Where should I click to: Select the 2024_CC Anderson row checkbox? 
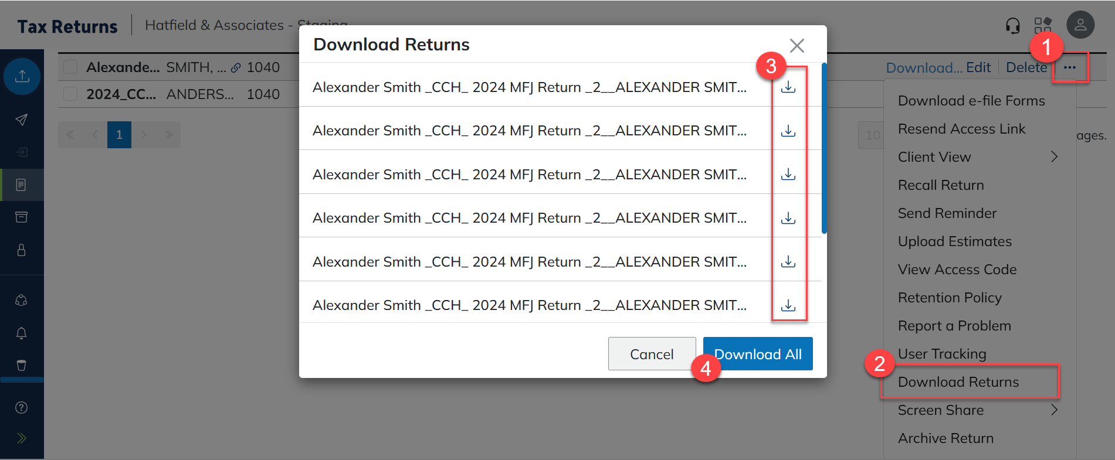(x=70, y=94)
